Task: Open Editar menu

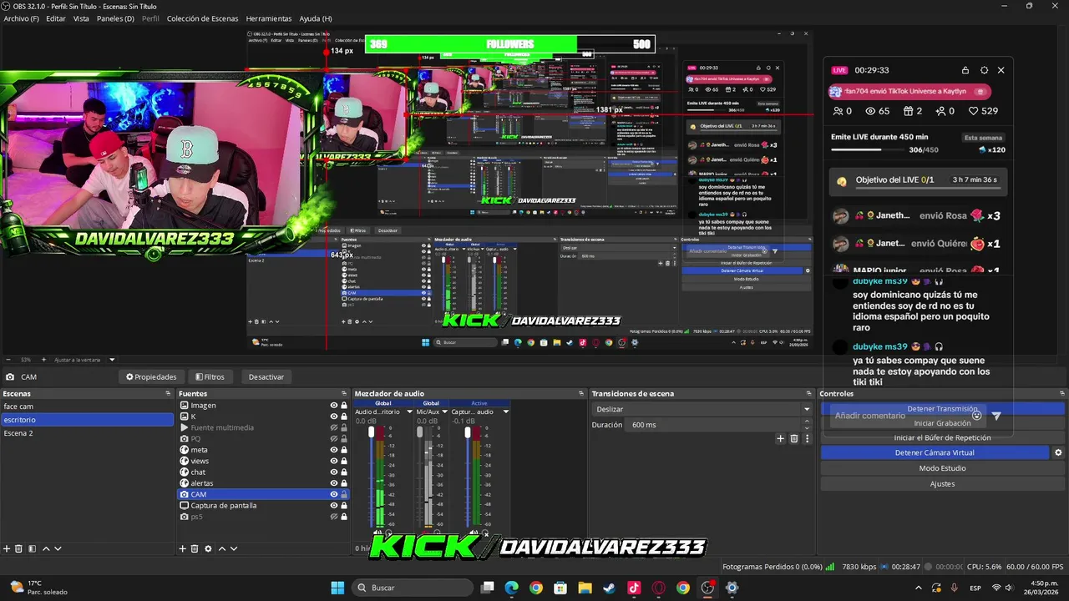Action: (x=56, y=18)
